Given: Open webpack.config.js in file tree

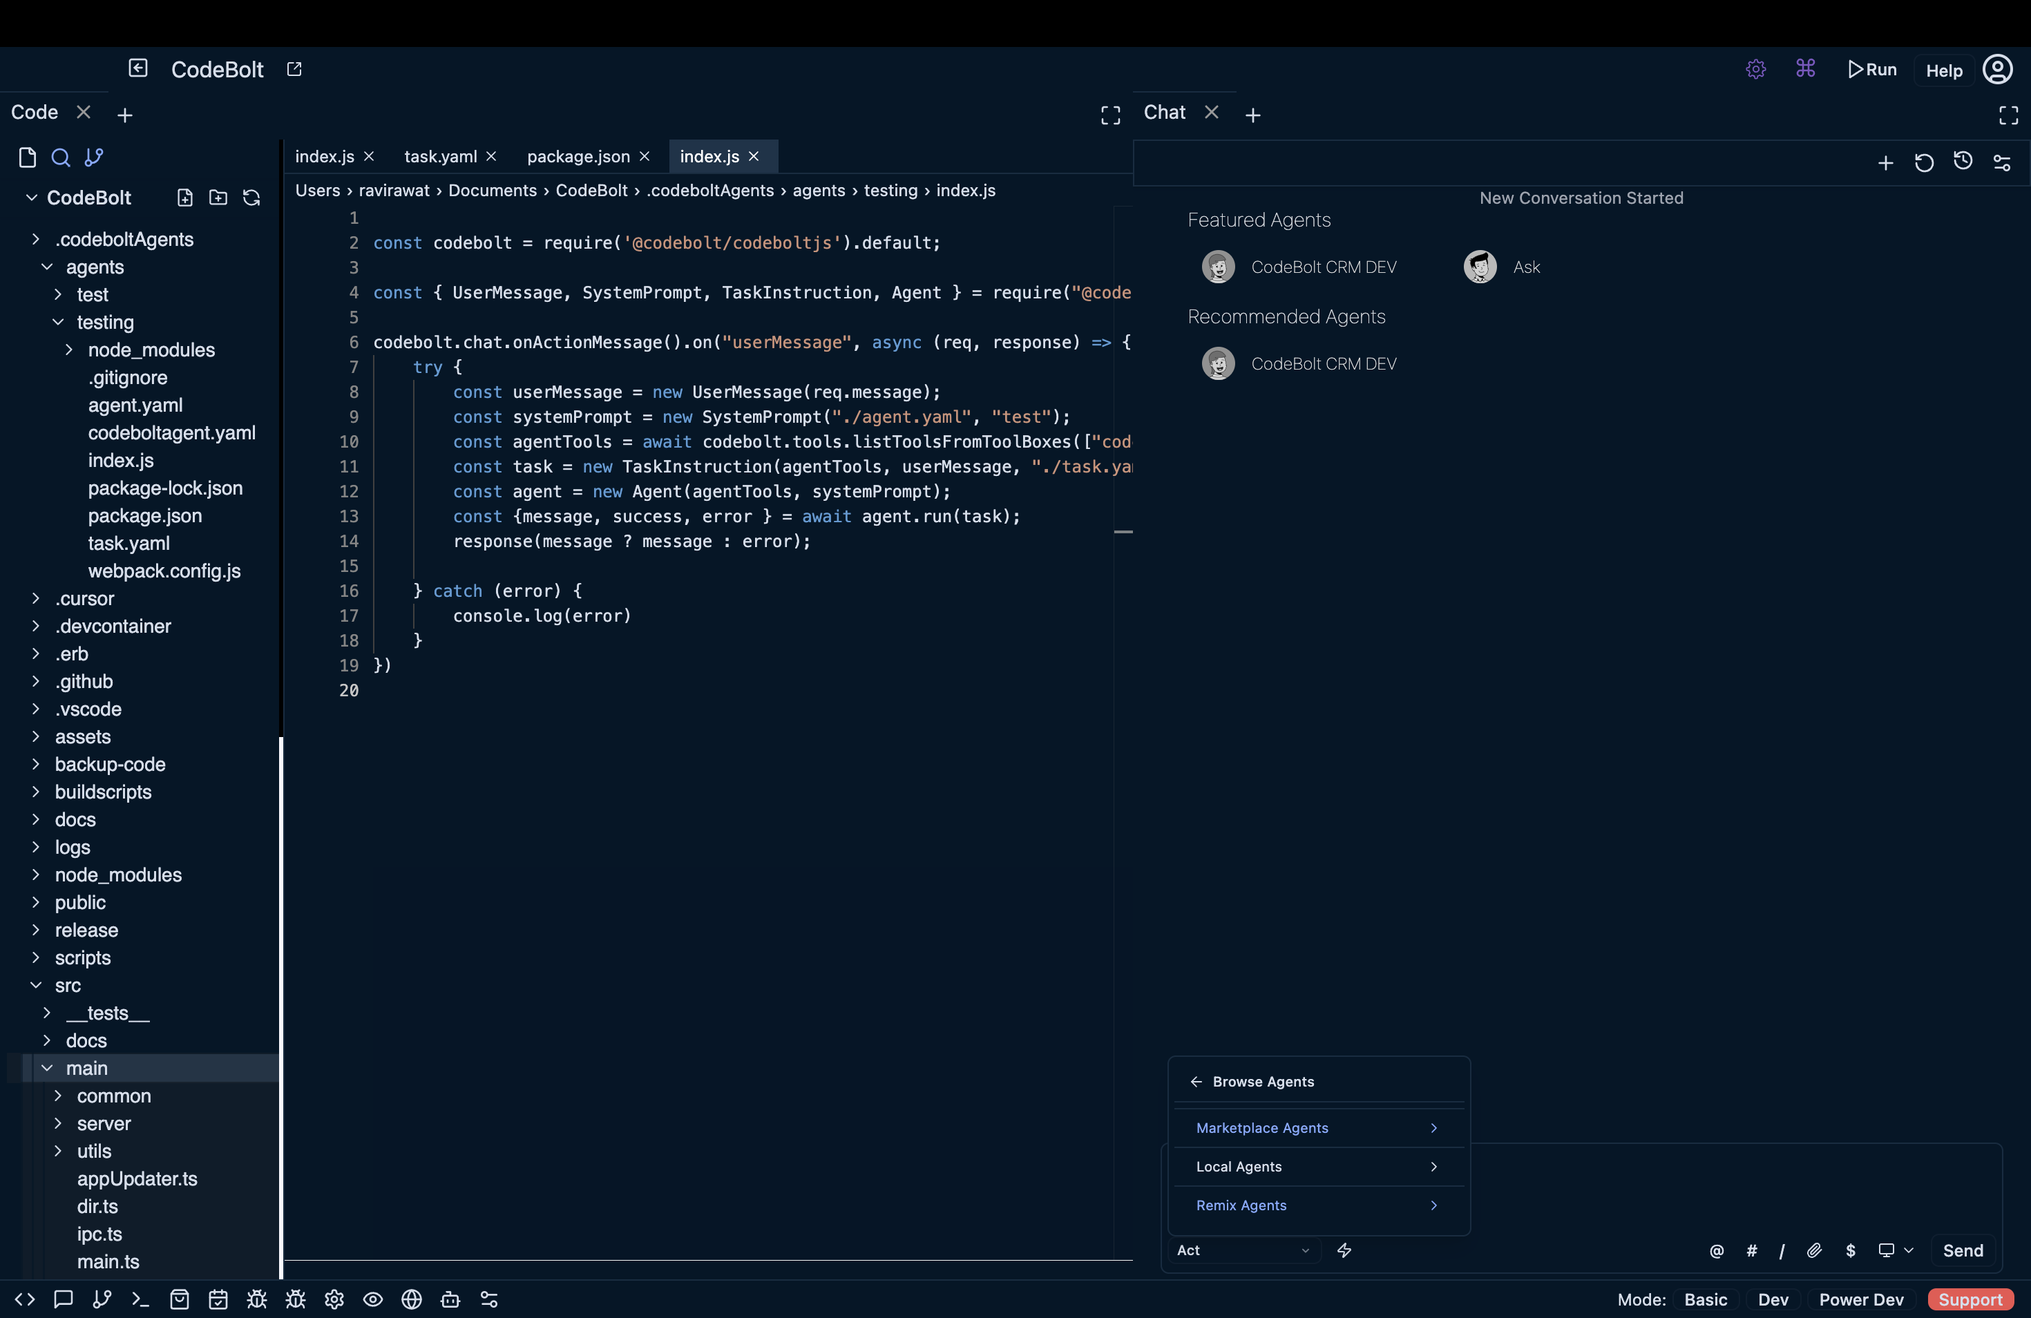Looking at the screenshot, I should tap(164, 571).
